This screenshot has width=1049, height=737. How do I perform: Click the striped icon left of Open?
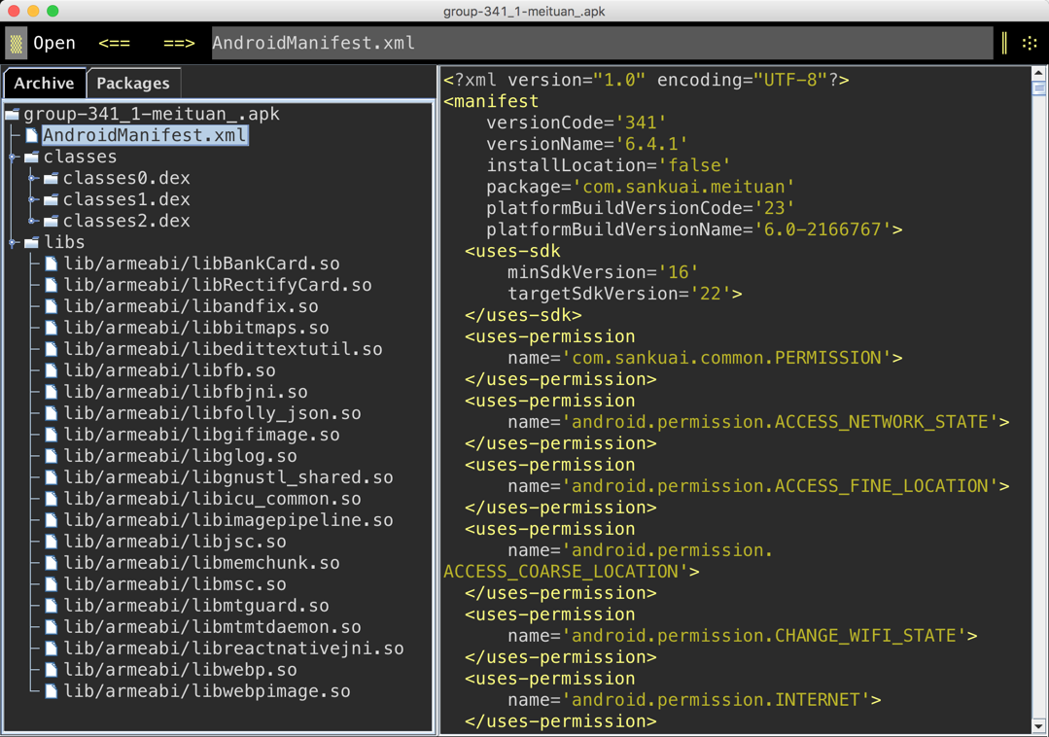tap(17, 44)
